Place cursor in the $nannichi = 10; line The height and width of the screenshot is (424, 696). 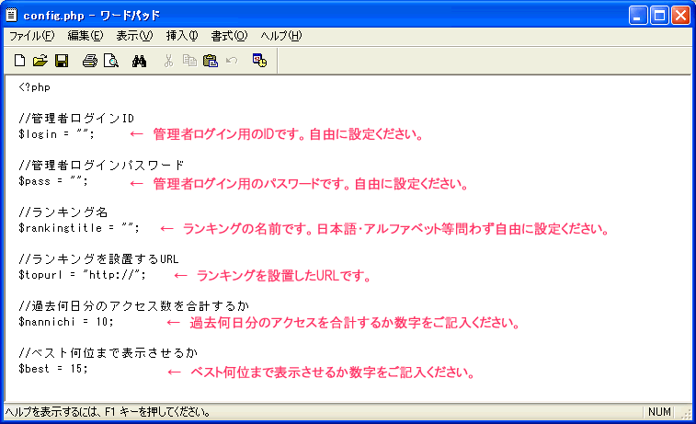66,321
